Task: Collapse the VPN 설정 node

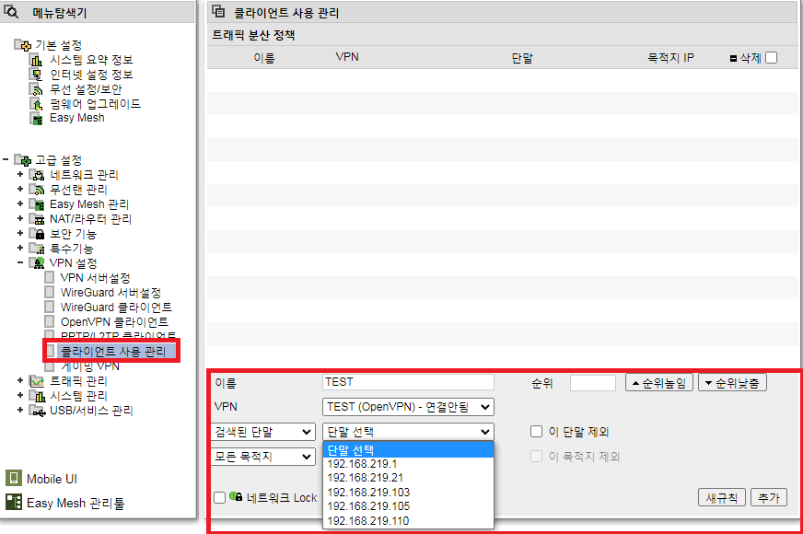Action: tap(20, 262)
